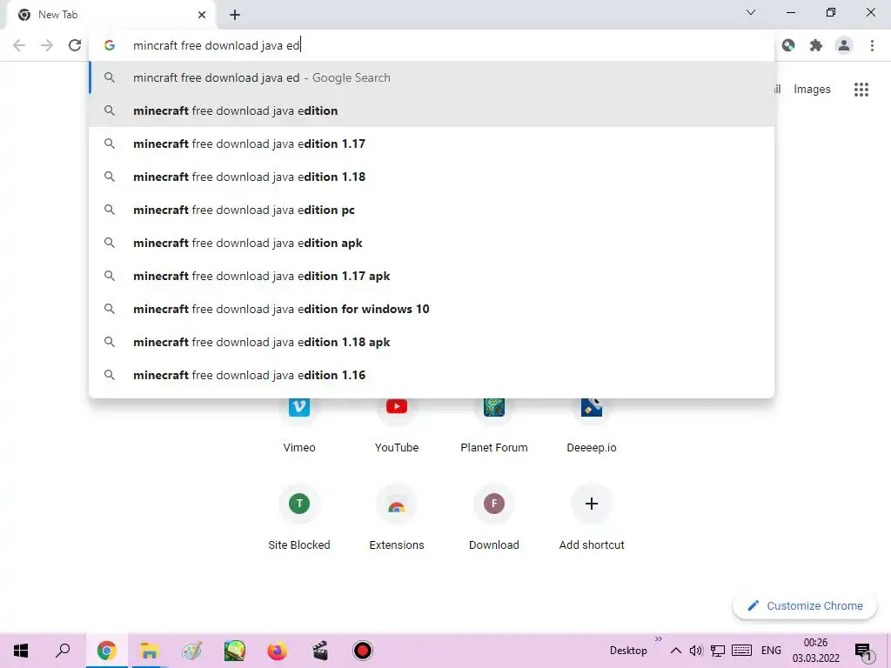Open Firefox from taskbar
Screen dimensions: 891x668
[x=278, y=651]
